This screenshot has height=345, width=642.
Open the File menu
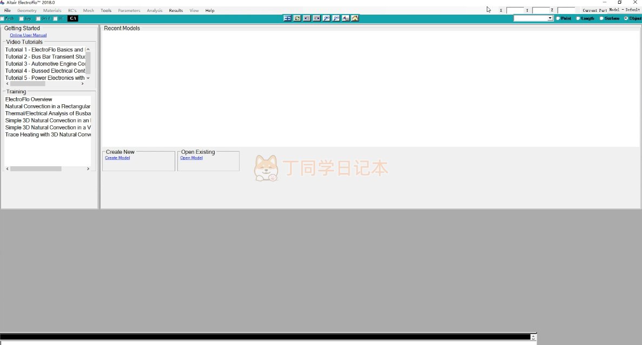8,10
